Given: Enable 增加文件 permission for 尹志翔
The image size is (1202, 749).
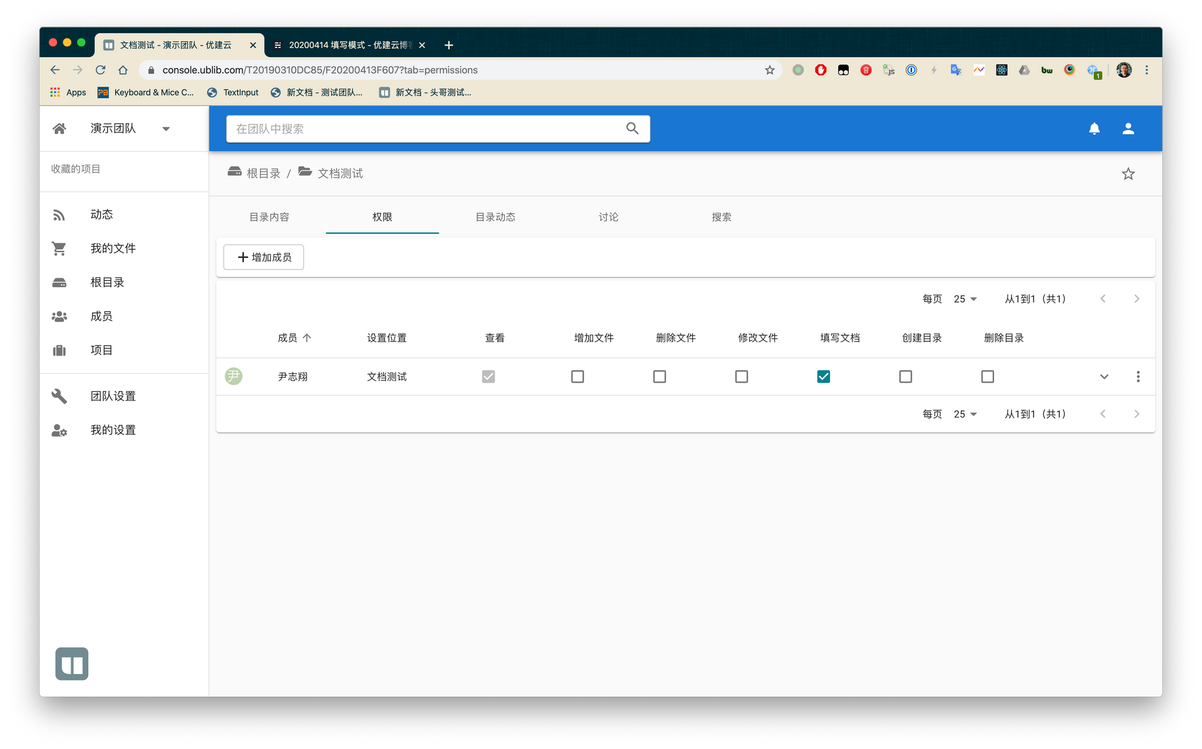Looking at the screenshot, I should click(x=578, y=377).
